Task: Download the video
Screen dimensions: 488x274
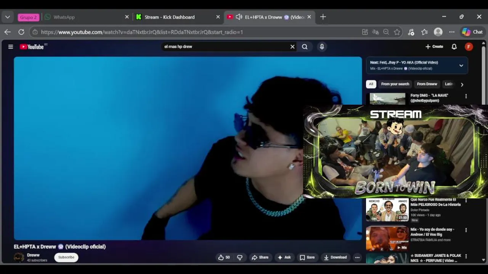Action: point(335,257)
